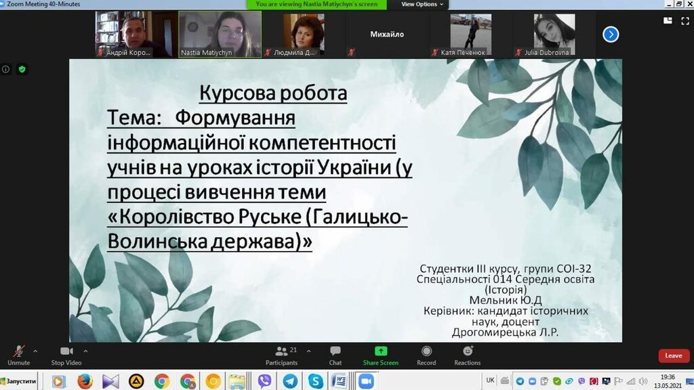This screenshot has width=694, height=390.
Task: Leave the meeting
Action: click(x=673, y=355)
